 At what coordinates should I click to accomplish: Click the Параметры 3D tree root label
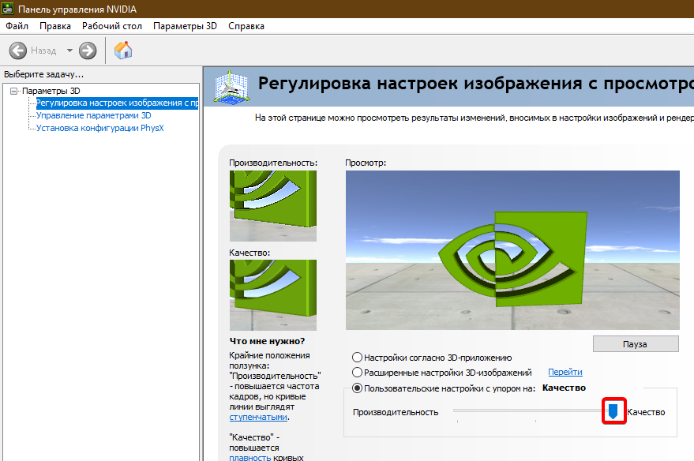click(51, 91)
